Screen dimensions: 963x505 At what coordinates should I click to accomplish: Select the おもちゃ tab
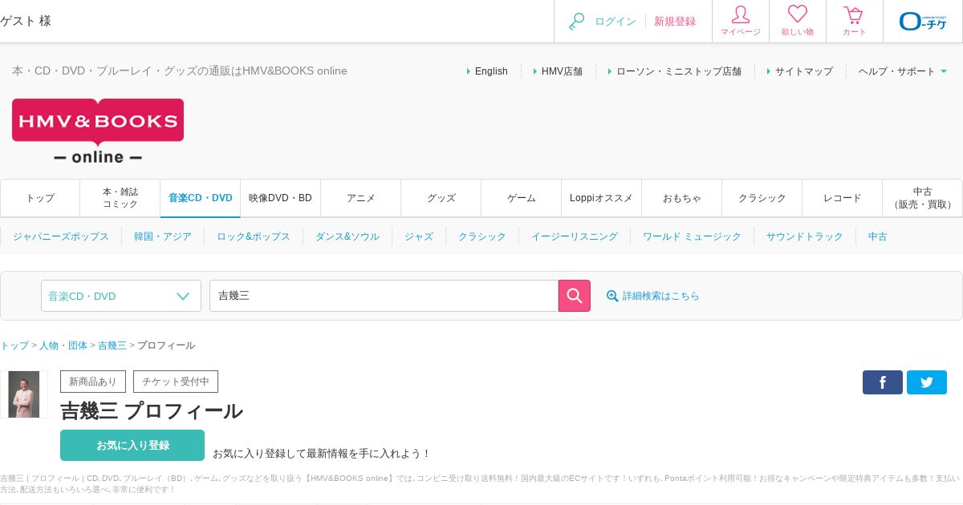coord(682,198)
